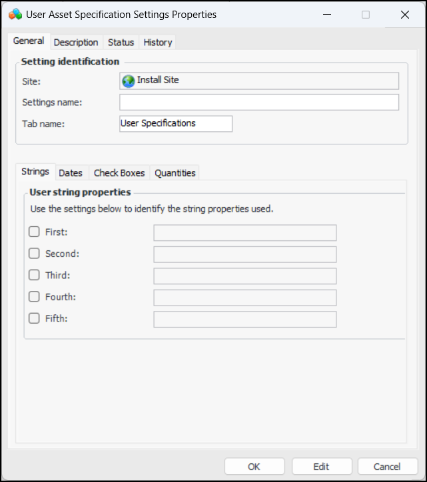Show the Quantities sub-tab
Viewport: 427px width, 482px height.
click(175, 172)
